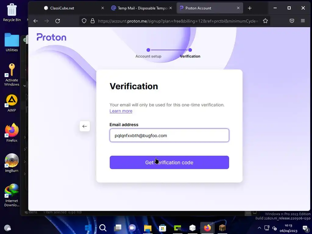The height and width of the screenshot is (234, 312).
Task: Click the Firefox forward navigation arrow
Action: [47, 21]
